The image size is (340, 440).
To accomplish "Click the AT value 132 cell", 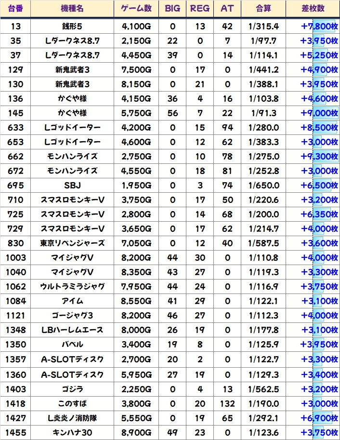I will point(227,402).
